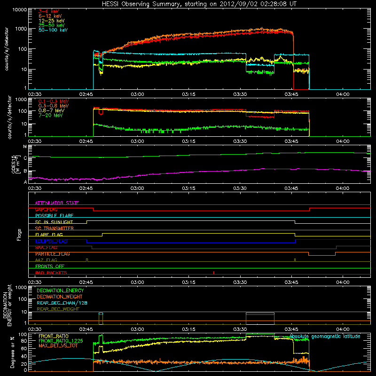Select 'REAR_DEC_CHAN/128' legend text

(x=62, y=303)
